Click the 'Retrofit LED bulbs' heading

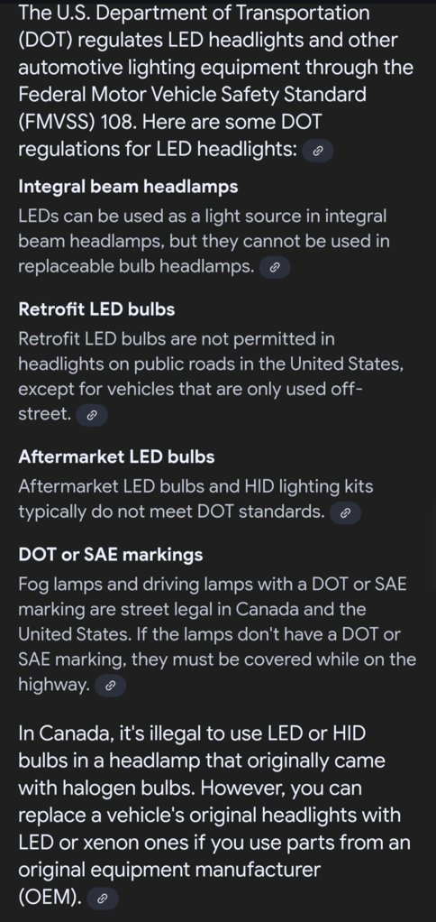[96, 309]
